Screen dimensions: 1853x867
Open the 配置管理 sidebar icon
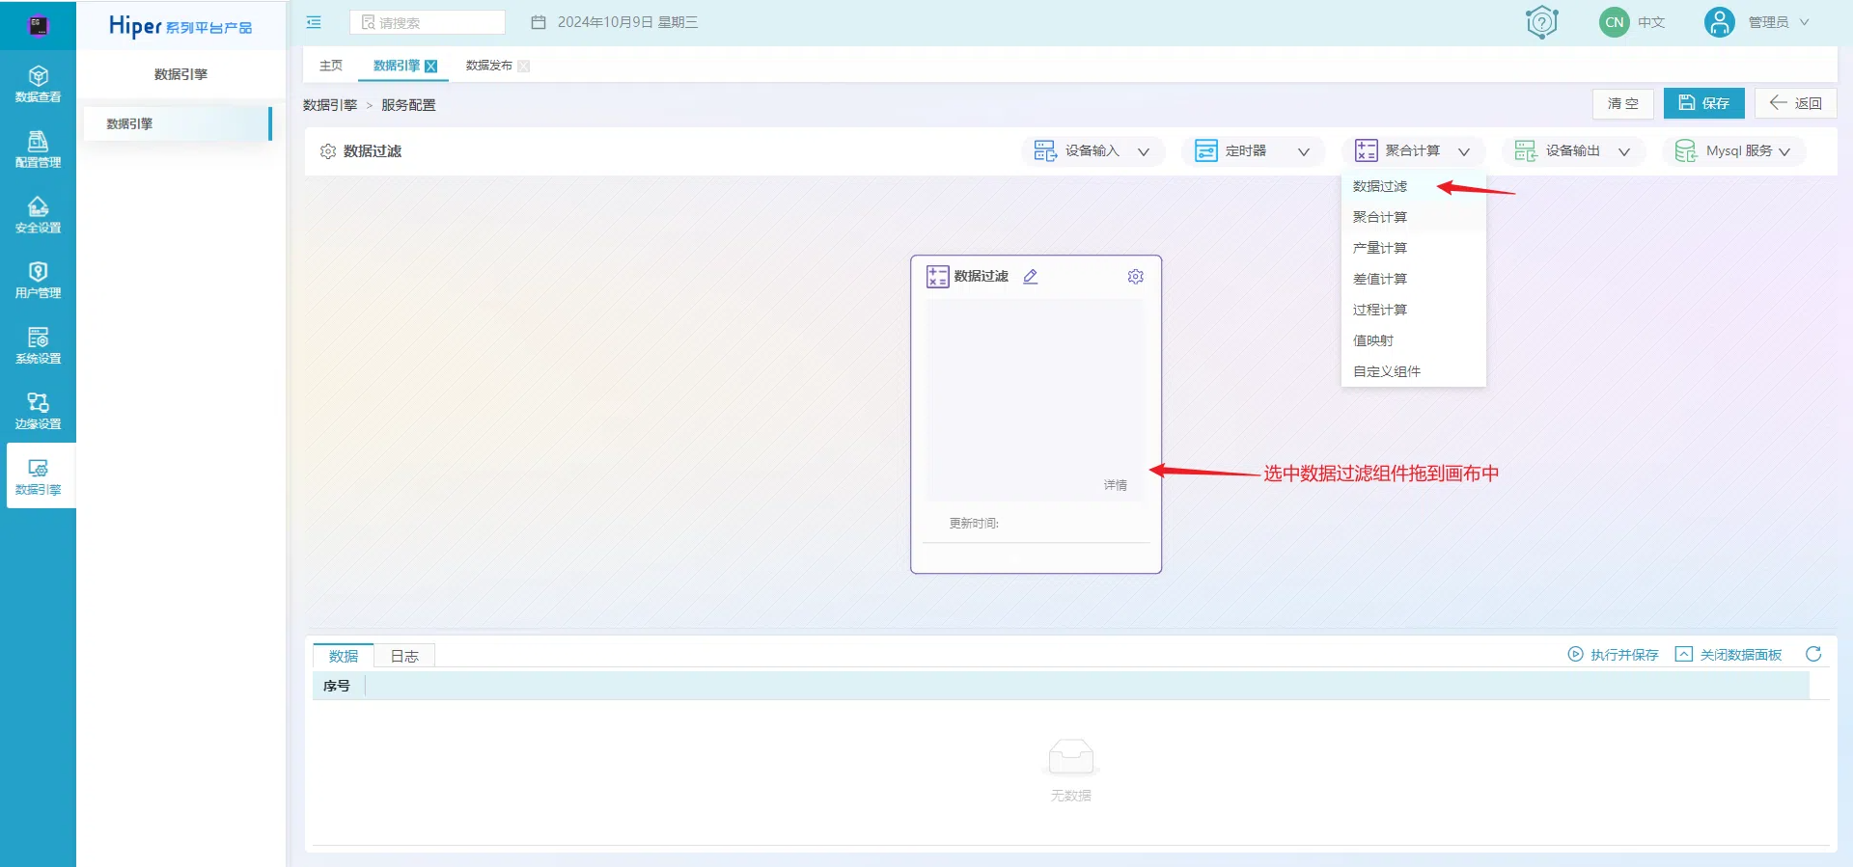pyautogui.click(x=38, y=149)
